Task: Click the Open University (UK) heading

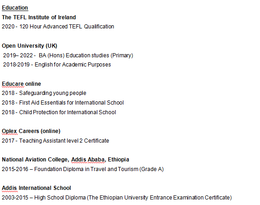Action: (x=30, y=46)
